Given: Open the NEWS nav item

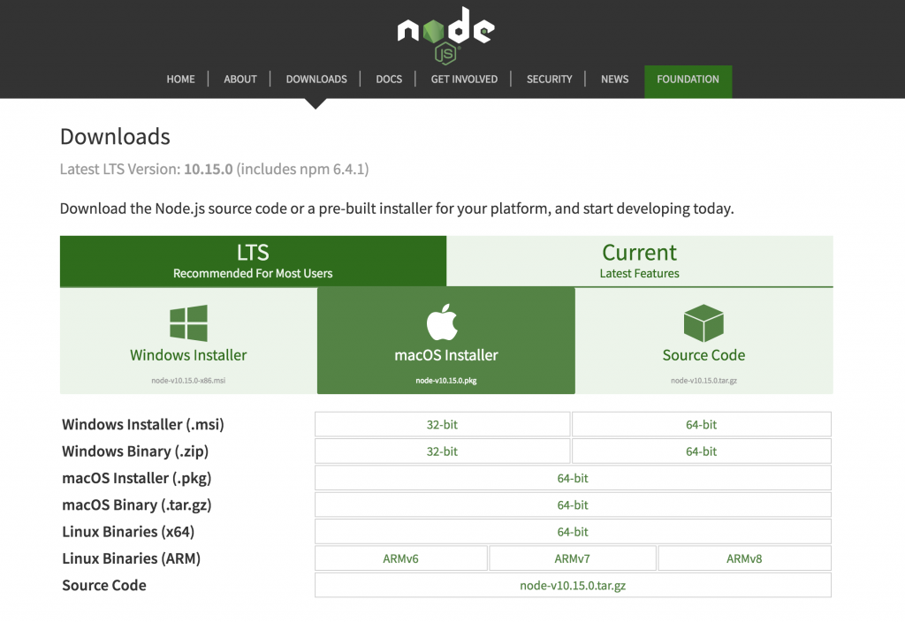Looking at the screenshot, I should 615,79.
